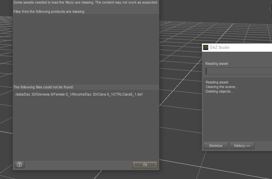Open help via the question mark icon
The image size is (272, 179).
click(x=19, y=164)
